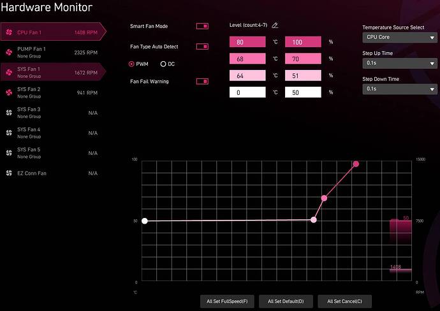Select the DC radio button

click(x=163, y=64)
